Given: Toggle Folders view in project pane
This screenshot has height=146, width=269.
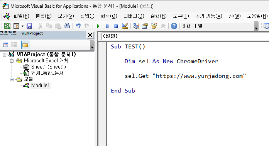Looking at the screenshot, I should 25,45.
